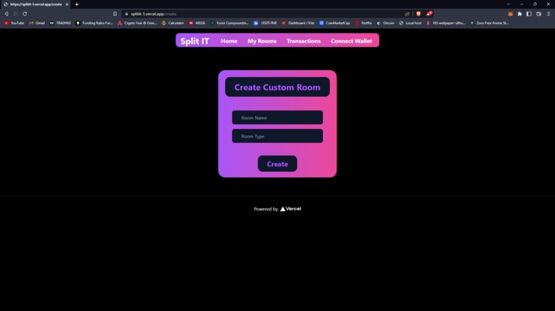Bookmark this page using the bookmark icon
555x311 pixels.
pos(115,14)
